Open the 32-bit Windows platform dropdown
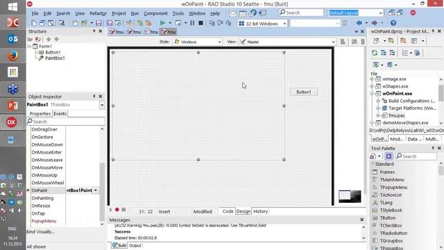This screenshot has height=250, width=444. point(262,24)
